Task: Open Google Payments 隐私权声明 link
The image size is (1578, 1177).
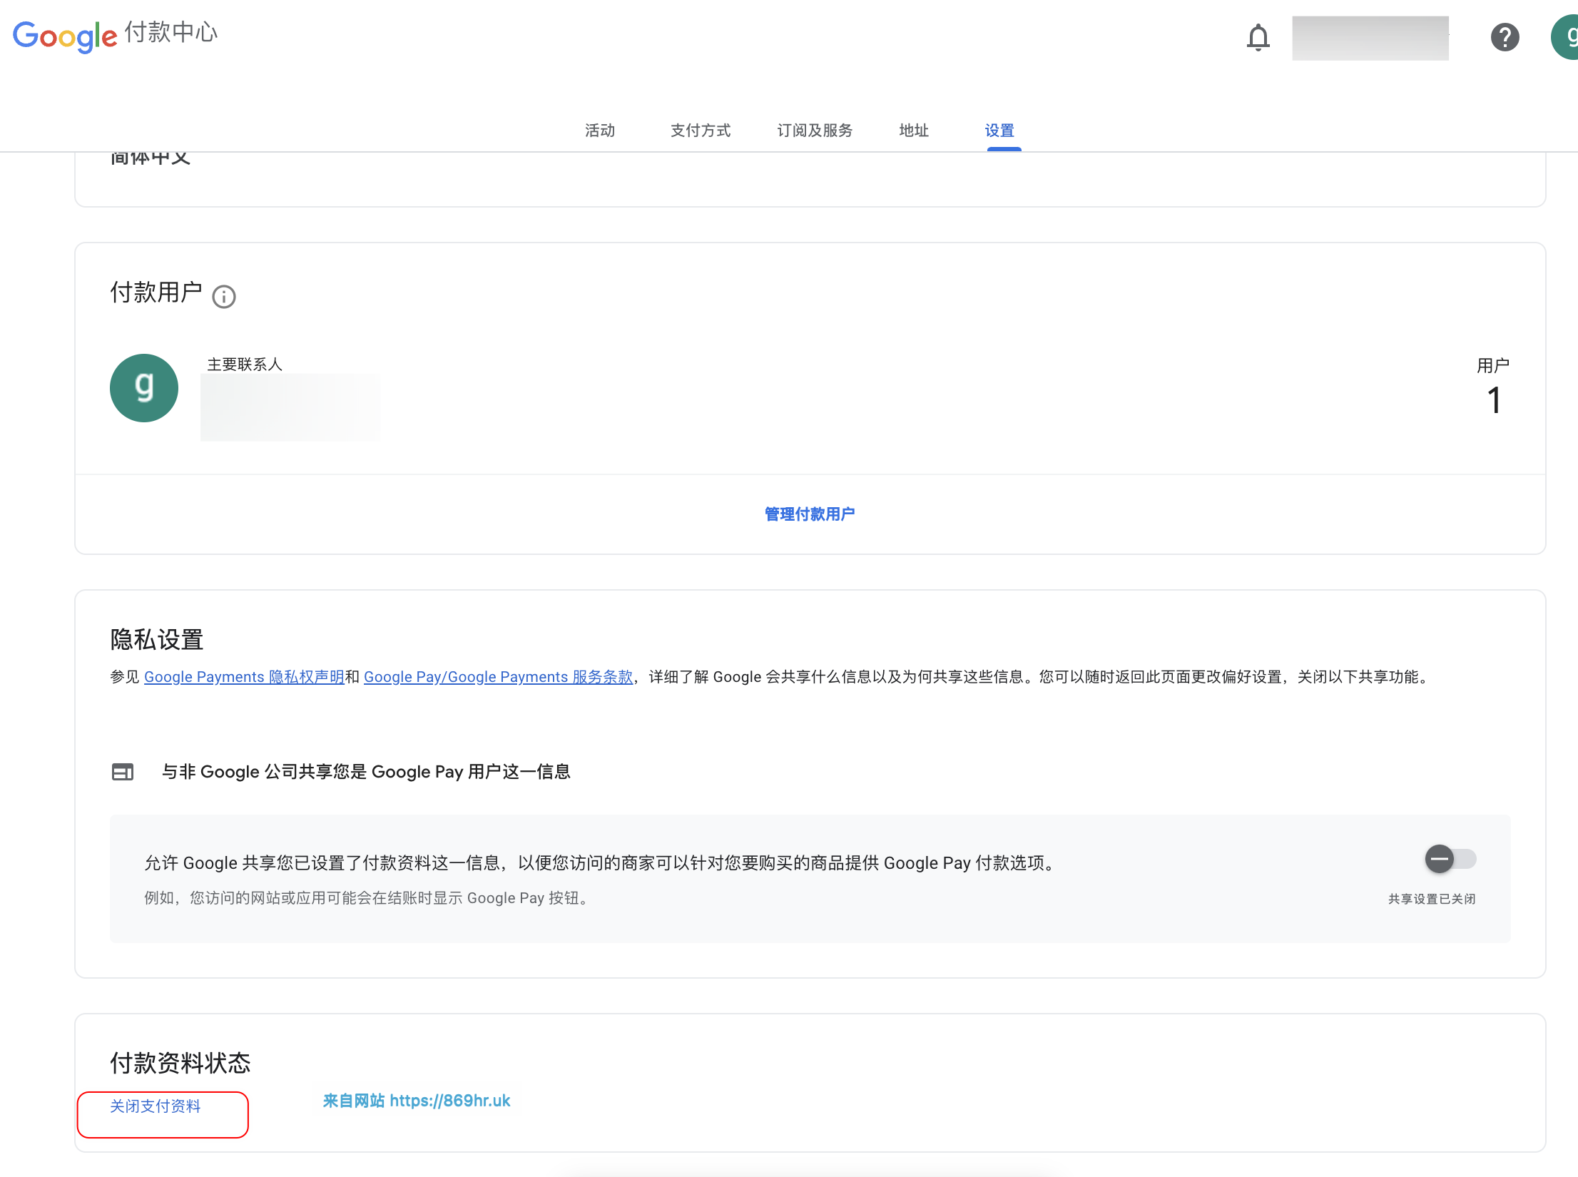Action: click(x=244, y=677)
